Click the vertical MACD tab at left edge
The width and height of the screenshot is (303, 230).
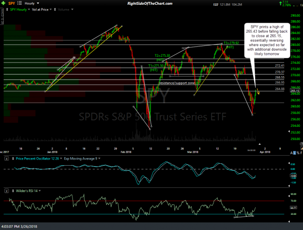(2, 16)
